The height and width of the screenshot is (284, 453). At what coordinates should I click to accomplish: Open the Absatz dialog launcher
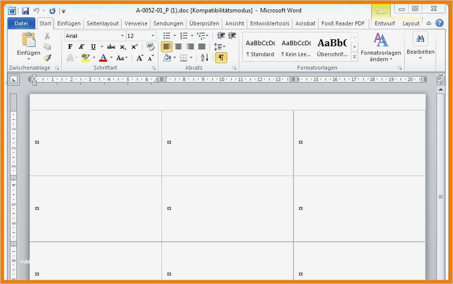coord(234,68)
